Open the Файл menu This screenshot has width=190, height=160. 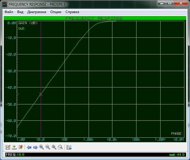9,12
